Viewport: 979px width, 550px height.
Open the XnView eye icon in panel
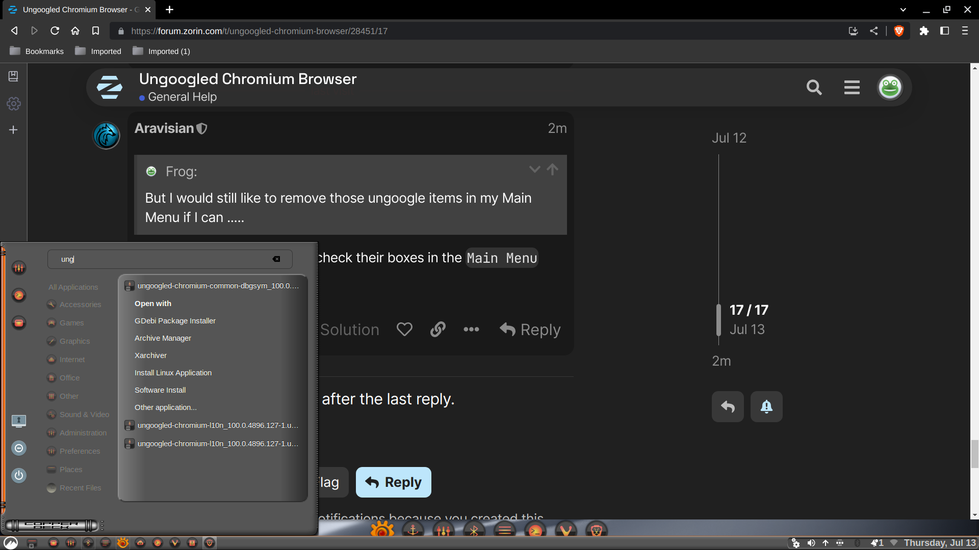[x=123, y=543]
